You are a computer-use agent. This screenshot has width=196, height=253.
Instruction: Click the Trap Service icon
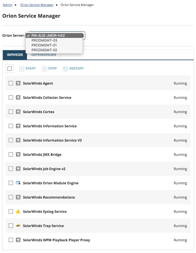click(18, 226)
